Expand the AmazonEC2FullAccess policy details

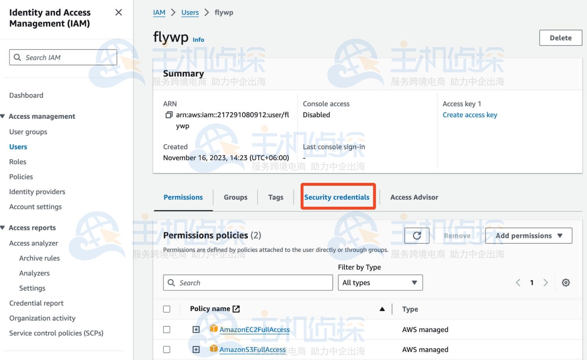click(x=196, y=329)
